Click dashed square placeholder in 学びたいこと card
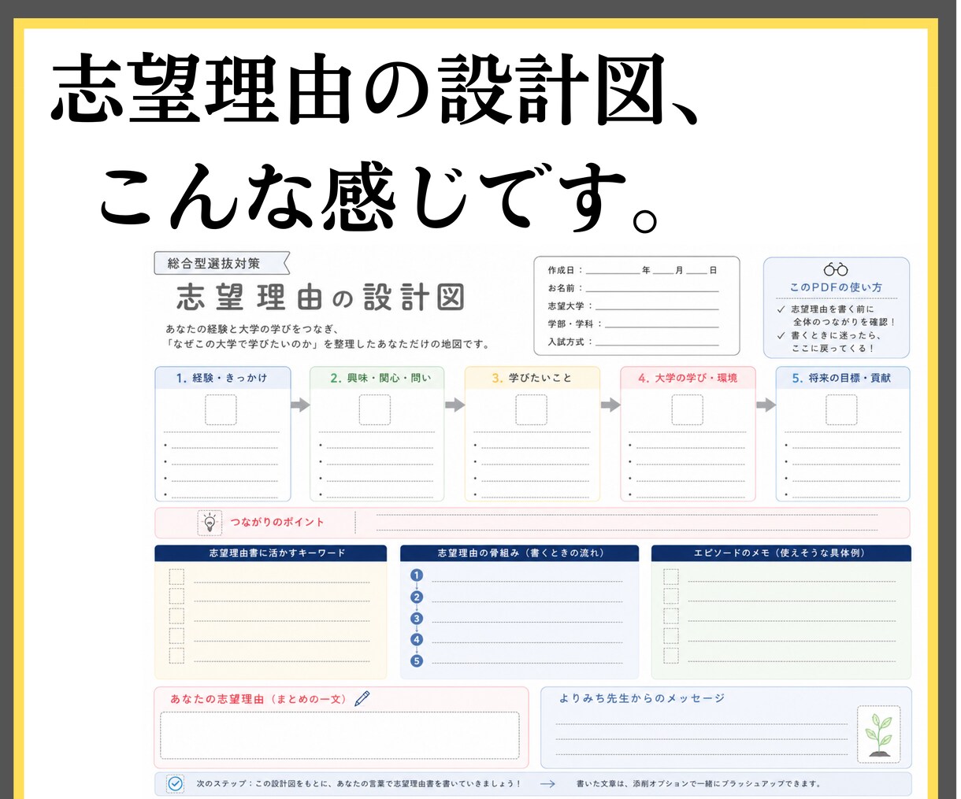The image size is (961, 799). [x=531, y=410]
